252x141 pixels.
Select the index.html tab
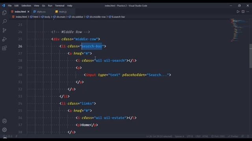coord(20,12)
